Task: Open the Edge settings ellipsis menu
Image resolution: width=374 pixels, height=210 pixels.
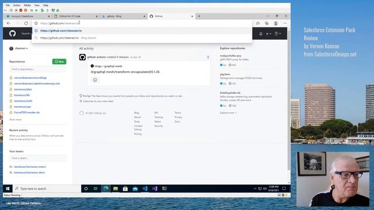Action: (x=285, y=23)
